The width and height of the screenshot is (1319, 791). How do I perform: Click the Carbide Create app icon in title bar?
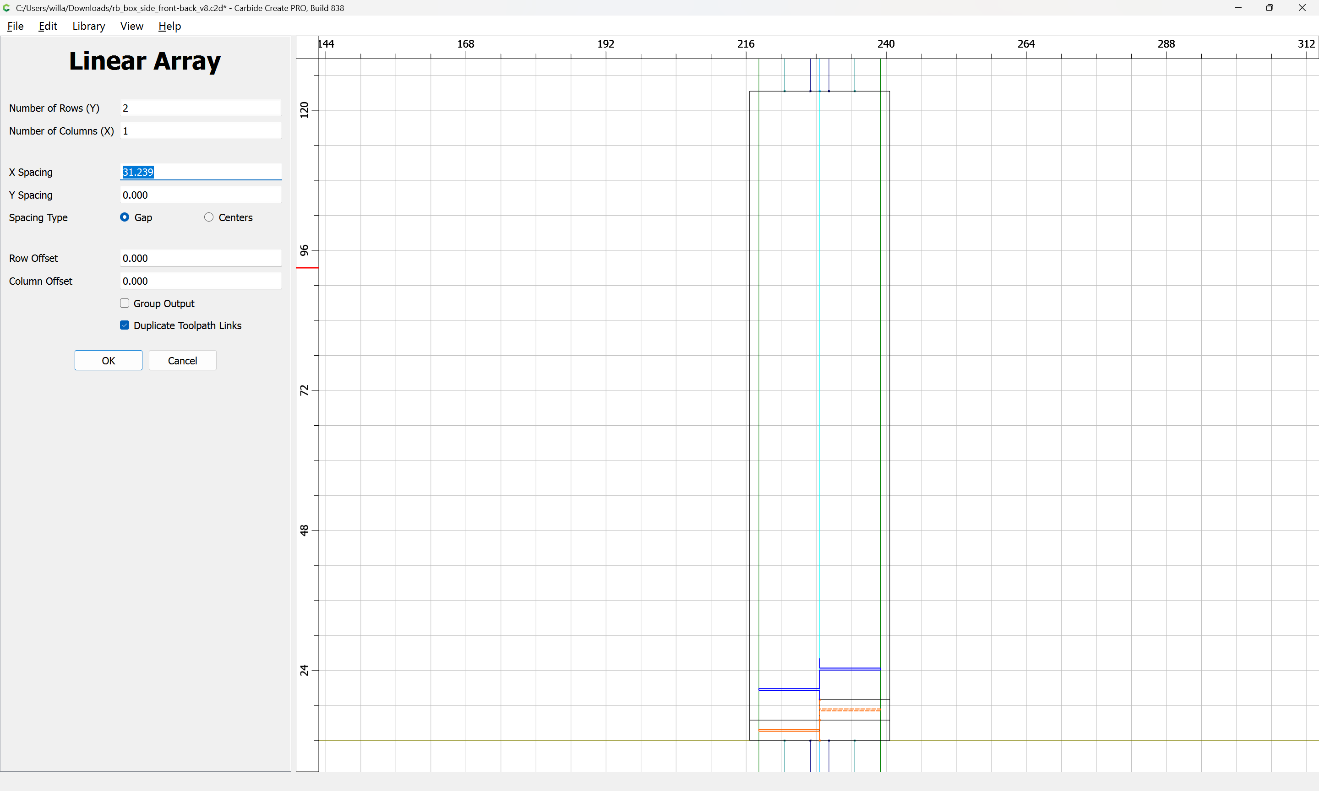[6, 8]
